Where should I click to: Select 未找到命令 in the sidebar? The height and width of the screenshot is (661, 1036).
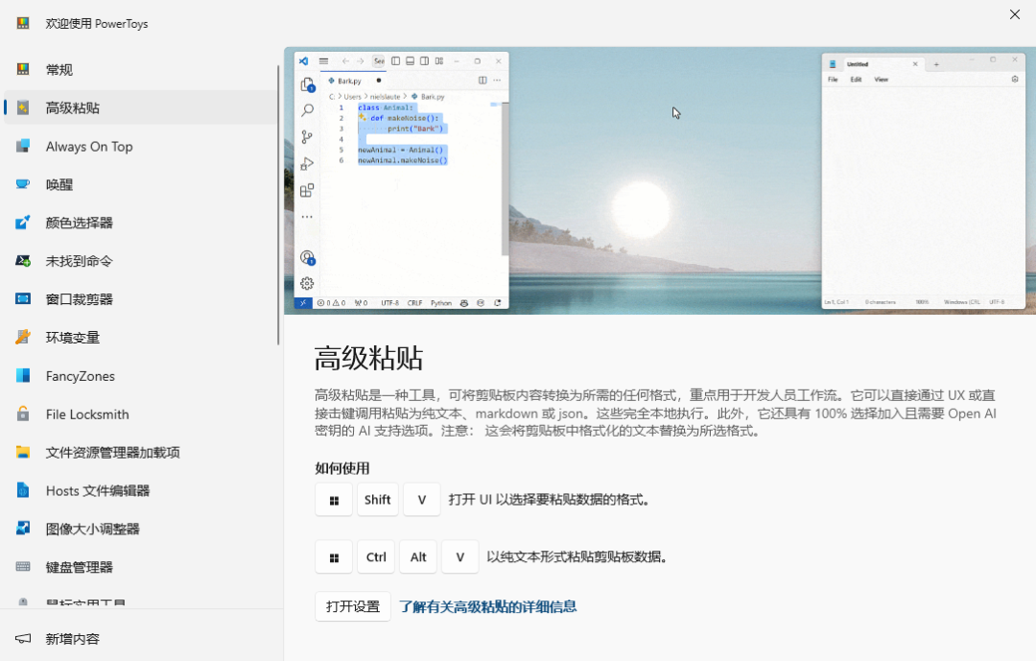(139, 261)
